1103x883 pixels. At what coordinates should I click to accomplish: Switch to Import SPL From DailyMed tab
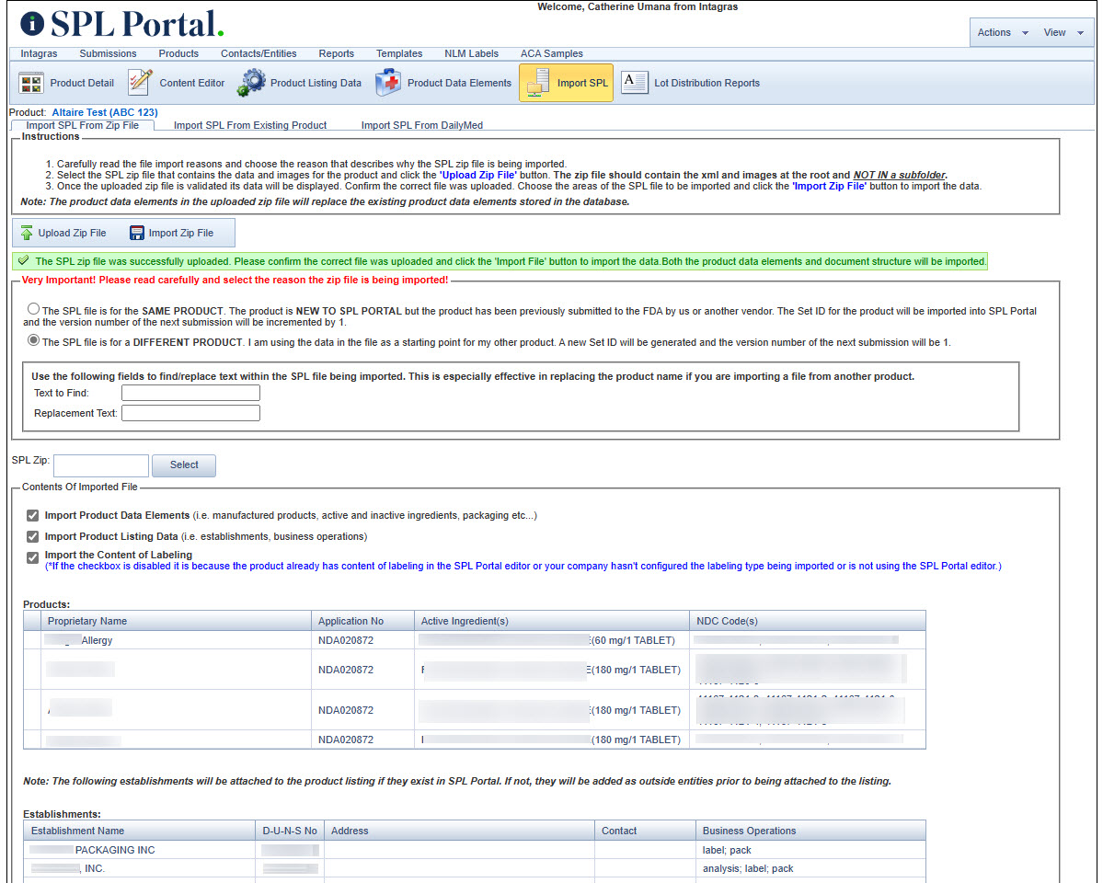[422, 125]
